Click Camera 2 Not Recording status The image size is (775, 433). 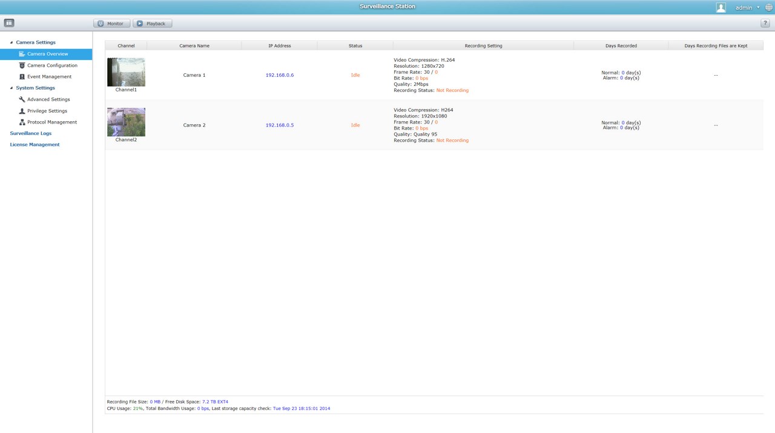[452, 140]
